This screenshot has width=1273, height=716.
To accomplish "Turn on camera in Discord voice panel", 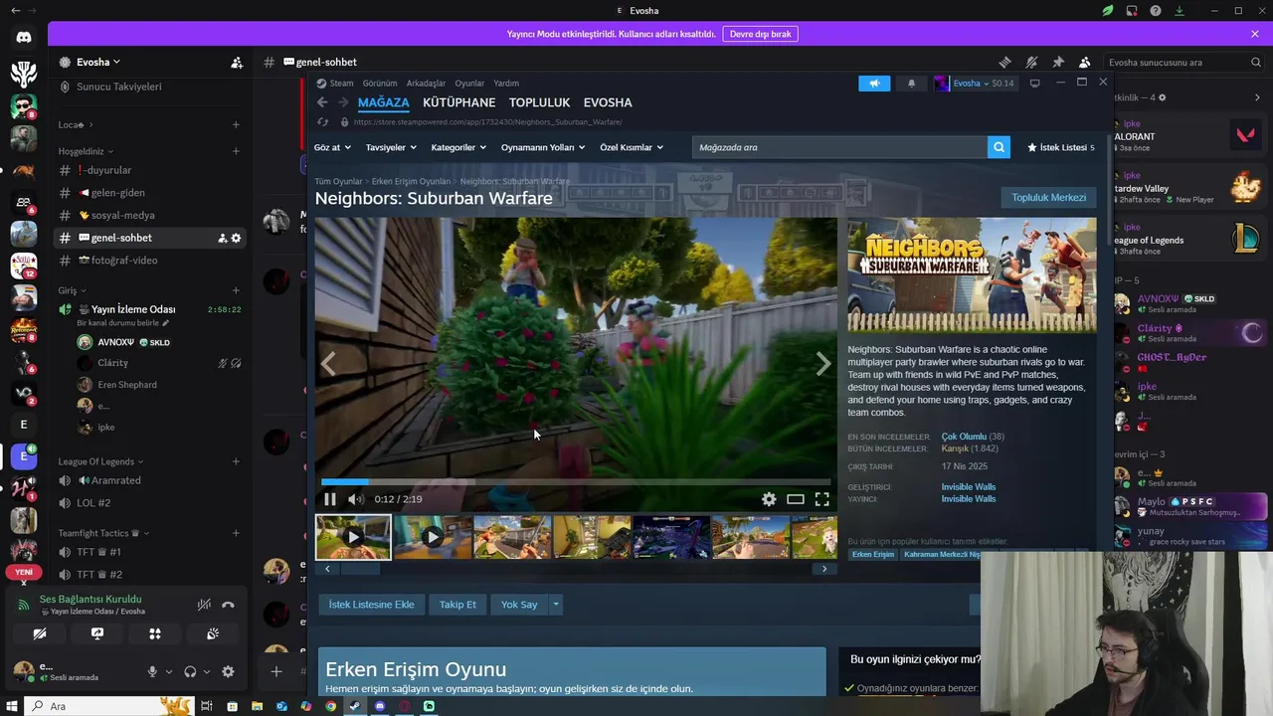I will click(40, 633).
